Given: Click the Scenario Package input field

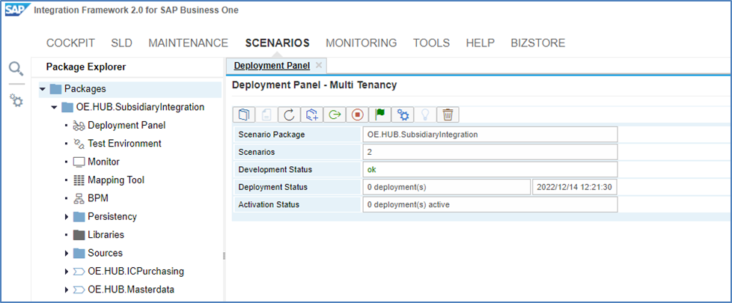Looking at the screenshot, I should coord(489,135).
